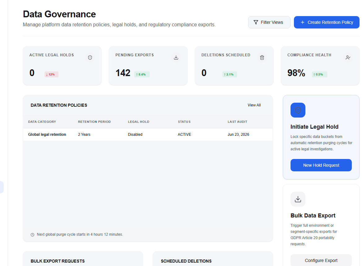Click the Filter Views button
Screen dimensions: 362x266
pyautogui.click(x=269, y=22)
